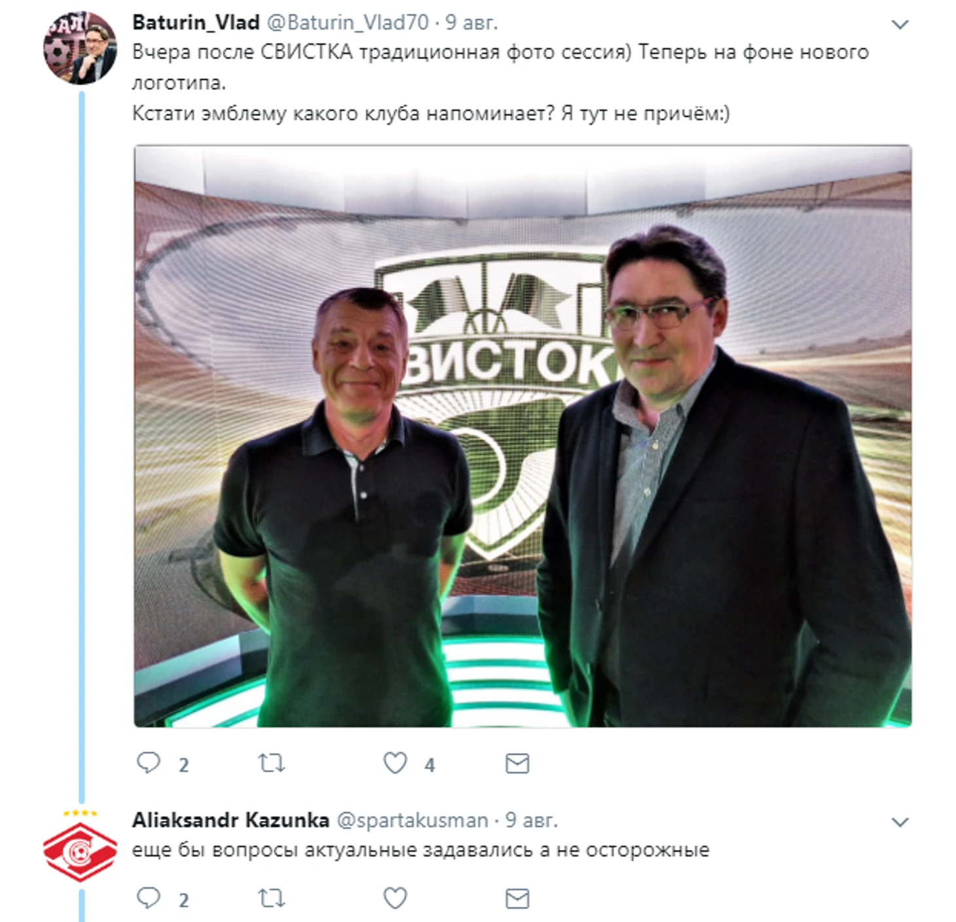Retweet Aliaksandr Kazunka's reply
956x922 pixels.
271,898
